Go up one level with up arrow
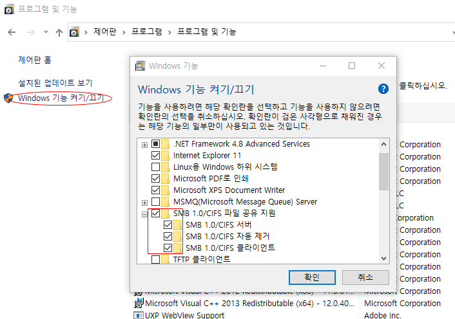 pyautogui.click(x=59, y=32)
